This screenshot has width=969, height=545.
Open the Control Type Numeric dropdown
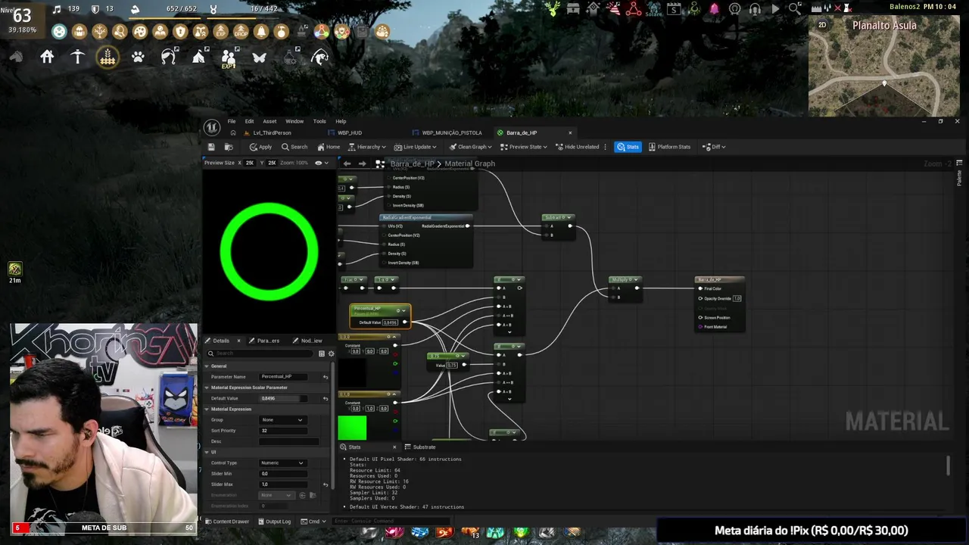pos(282,462)
